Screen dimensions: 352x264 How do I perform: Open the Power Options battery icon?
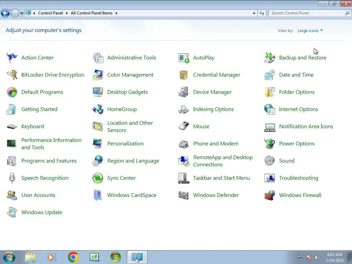(269, 144)
